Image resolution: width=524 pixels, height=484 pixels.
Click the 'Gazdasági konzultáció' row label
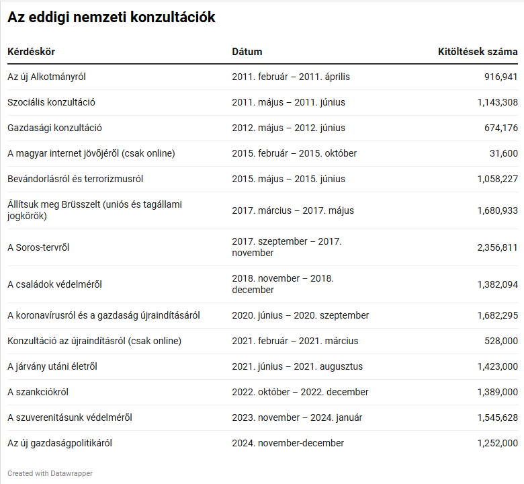click(x=54, y=128)
